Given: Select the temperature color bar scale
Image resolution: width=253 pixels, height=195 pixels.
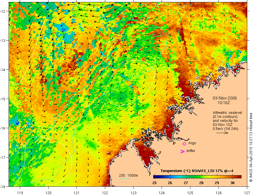Looking at the screenshot, I should [197, 177].
